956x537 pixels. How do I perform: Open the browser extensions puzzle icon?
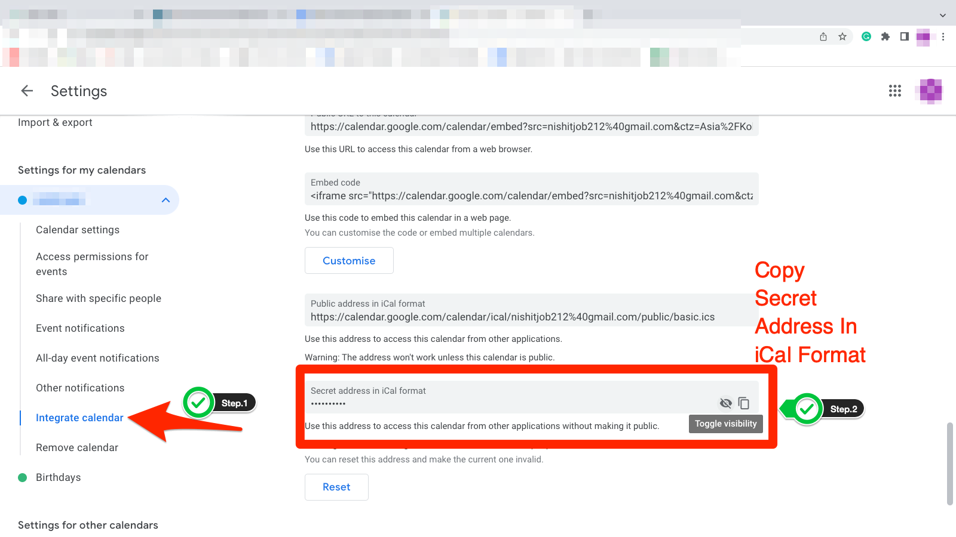[885, 36]
